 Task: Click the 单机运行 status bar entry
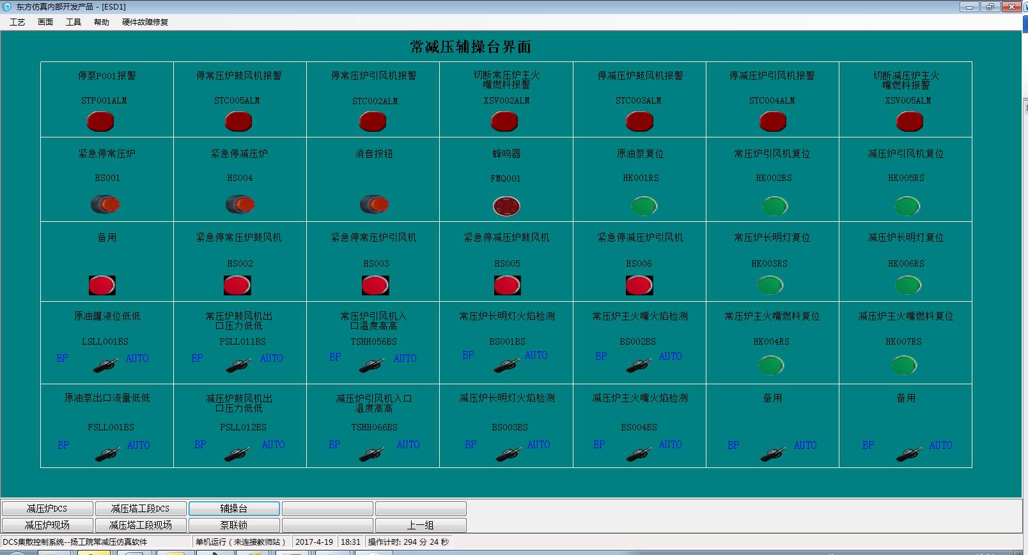coord(242,542)
